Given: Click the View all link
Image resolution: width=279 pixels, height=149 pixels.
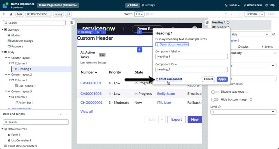Looking at the screenshot, I should pos(86,112).
